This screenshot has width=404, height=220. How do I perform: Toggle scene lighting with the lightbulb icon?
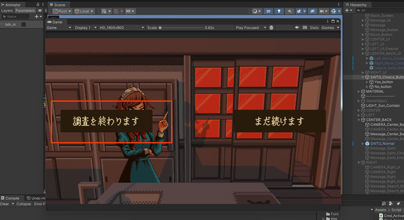click(279, 11)
